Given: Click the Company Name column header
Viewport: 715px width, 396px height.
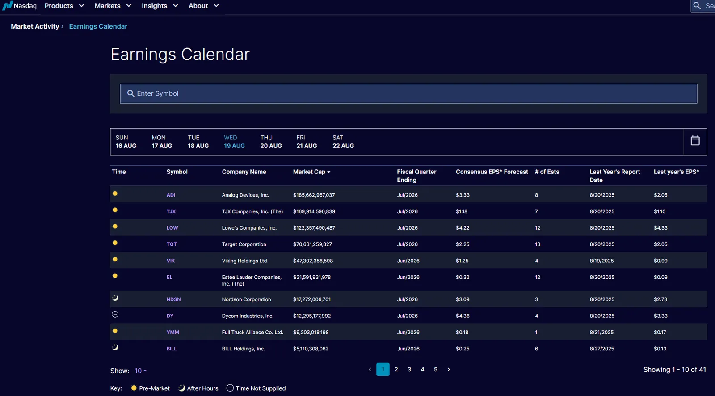Looking at the screenshot, I should pos(244,172).
